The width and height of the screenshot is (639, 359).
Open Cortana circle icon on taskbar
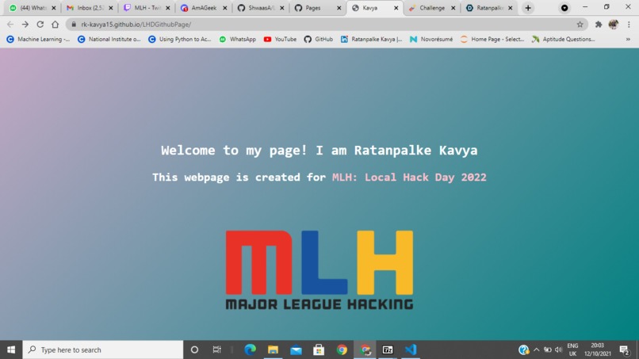194,349
